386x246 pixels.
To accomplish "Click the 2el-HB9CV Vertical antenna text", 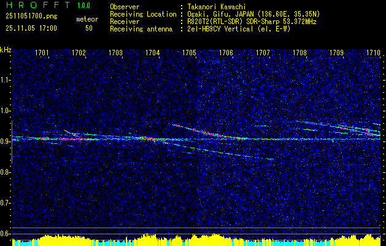I will coord(239,29).
